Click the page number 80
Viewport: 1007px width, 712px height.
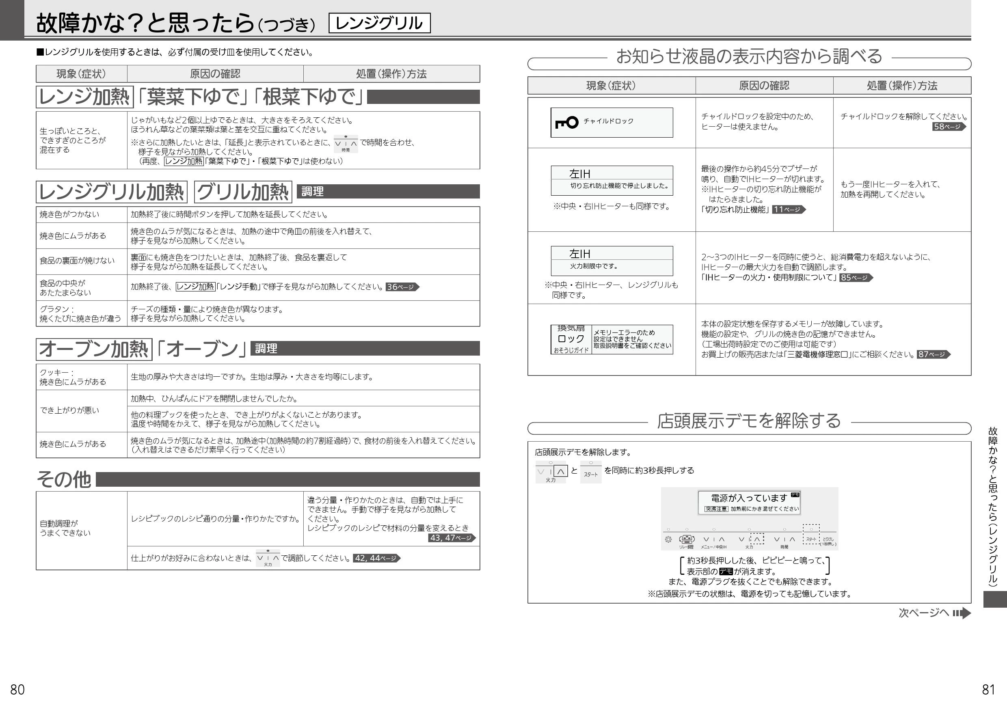coord(17,690)
